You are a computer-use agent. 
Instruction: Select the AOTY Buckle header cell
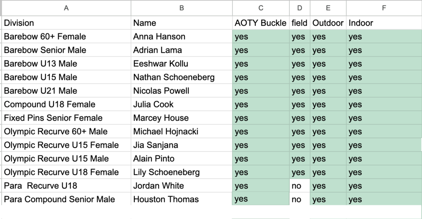[260, 23]
